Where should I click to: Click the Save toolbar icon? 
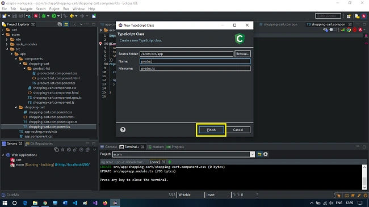click(15, 16)
